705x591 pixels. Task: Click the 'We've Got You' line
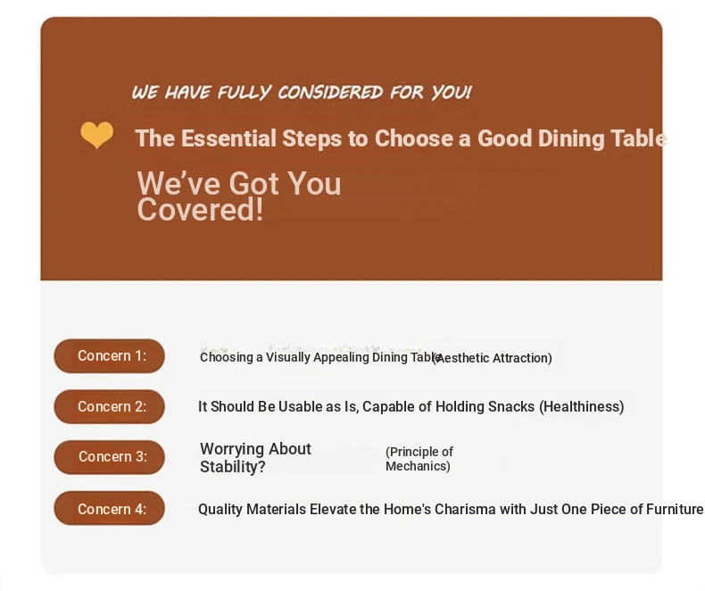pyautogui.click(x=239, y=184)
